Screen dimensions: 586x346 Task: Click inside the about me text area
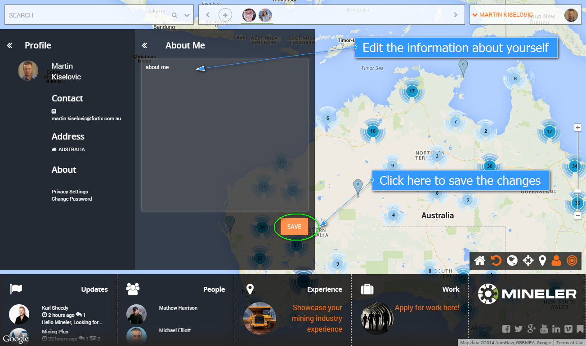[224, 135]
